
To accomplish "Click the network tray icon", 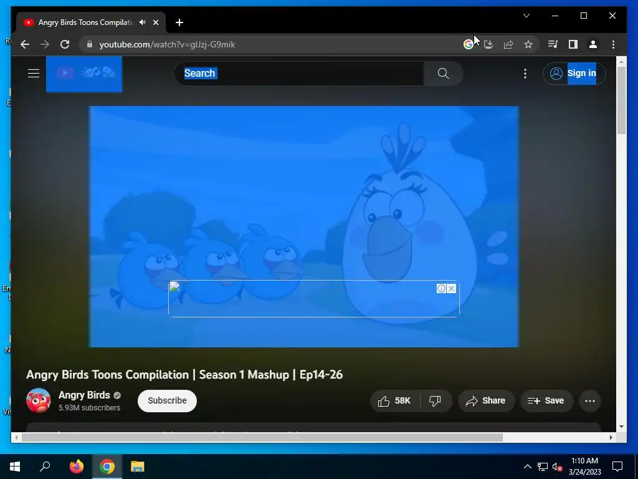I will click(543, 467).
